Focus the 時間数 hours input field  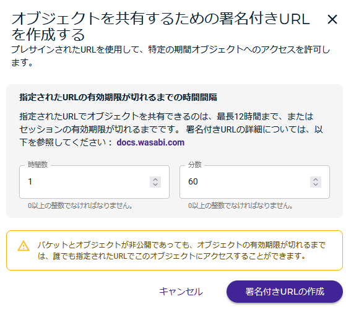pos(95,182)
